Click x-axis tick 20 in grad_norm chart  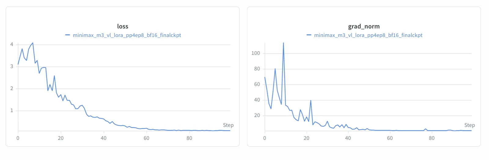click(306, 138)
